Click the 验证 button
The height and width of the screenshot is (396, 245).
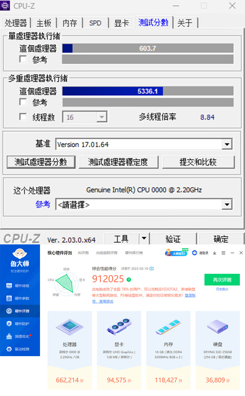point(173,239)
